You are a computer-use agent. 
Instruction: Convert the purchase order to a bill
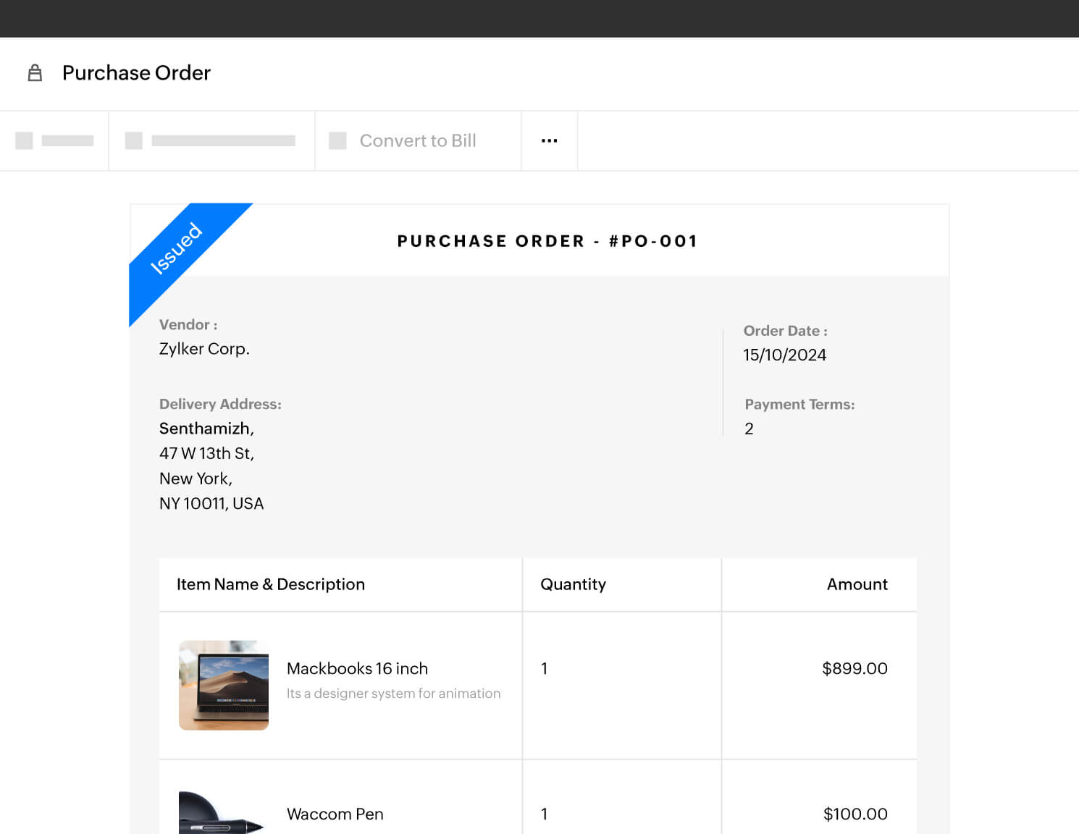pos(418,140)
